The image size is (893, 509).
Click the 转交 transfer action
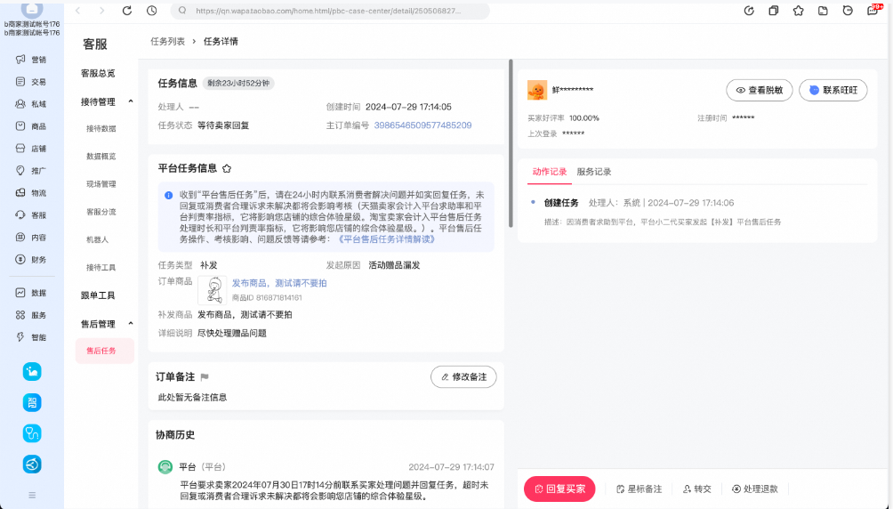pos(697,489)
